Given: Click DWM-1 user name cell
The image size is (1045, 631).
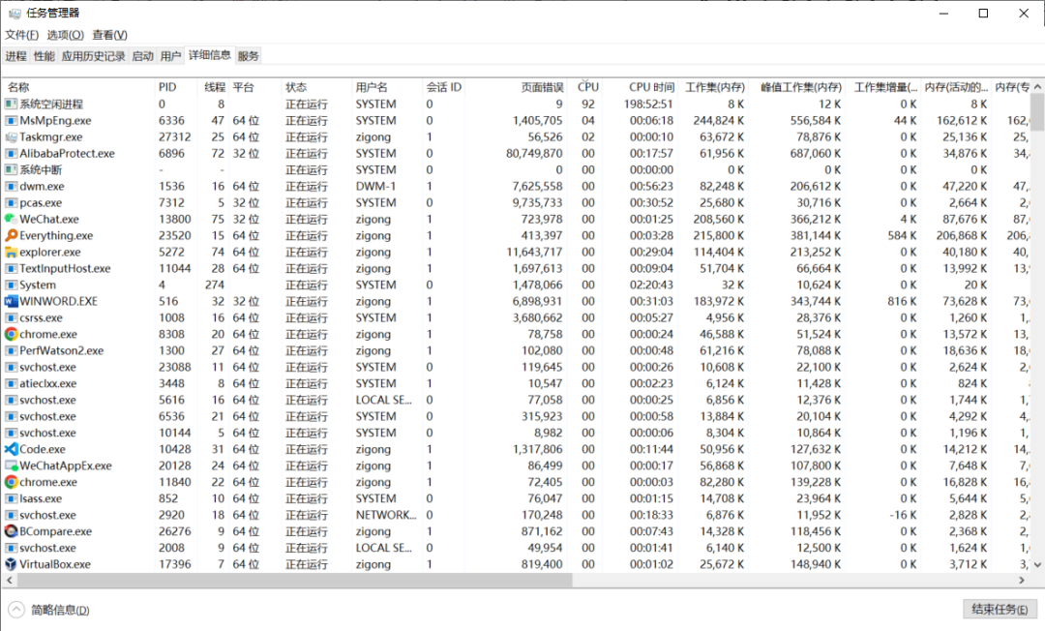Looking at the screenshot, I should (x=375, y=187).
